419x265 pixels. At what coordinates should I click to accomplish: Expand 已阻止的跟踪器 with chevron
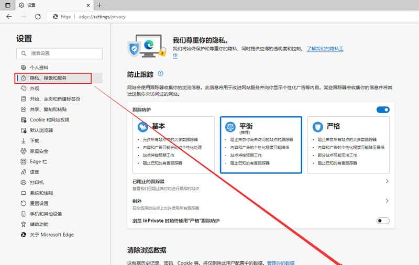click(x=387, y=181)
